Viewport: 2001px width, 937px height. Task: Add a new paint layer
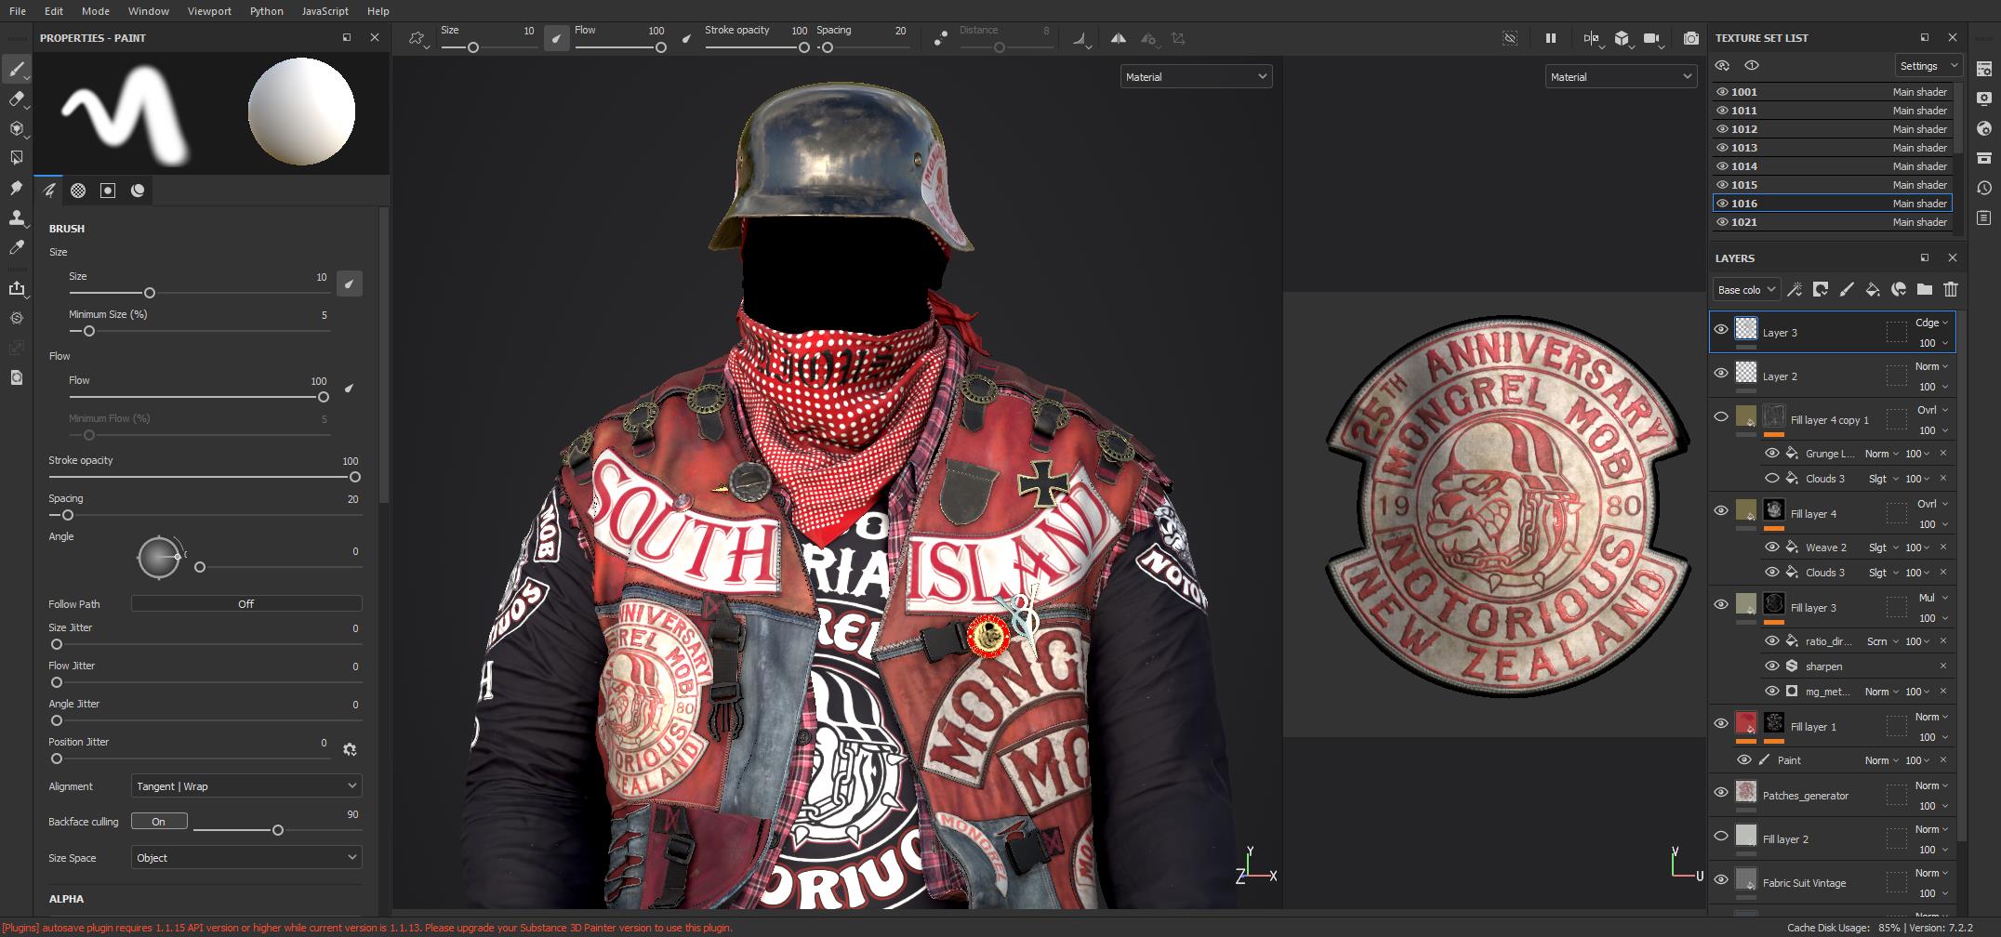click(1847, 289)
